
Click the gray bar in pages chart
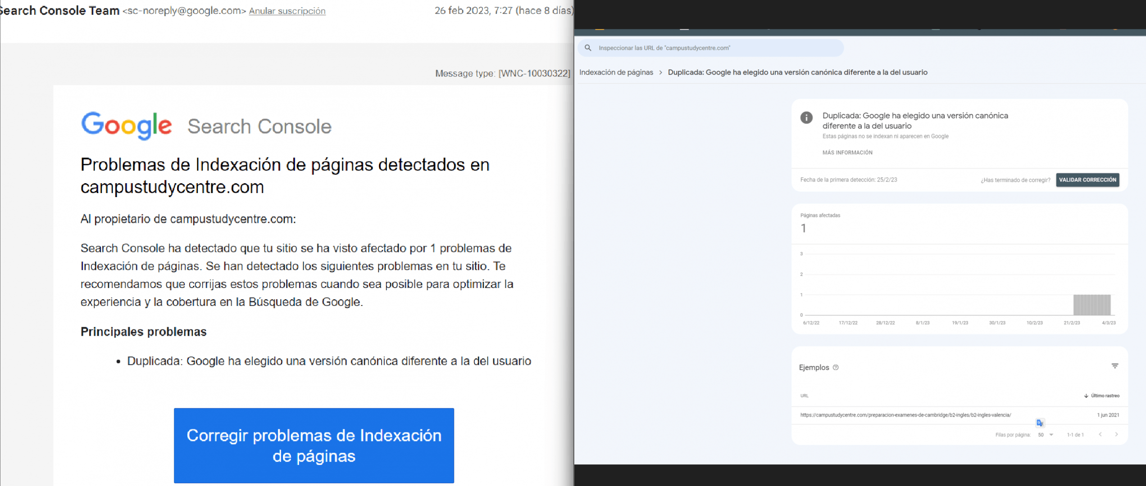tap(1092, 305)
